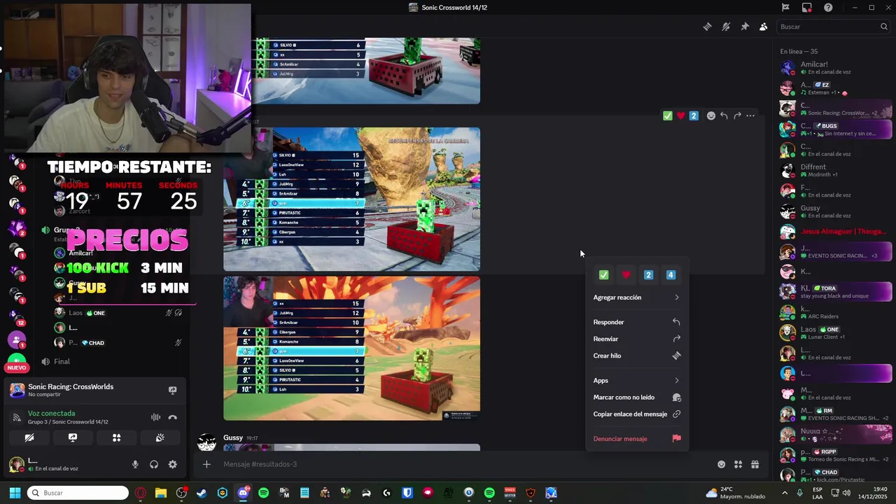Deafen with headphones icon
Image resolution: width=896 pixels, height=504 pixels.
click(154, 464)
